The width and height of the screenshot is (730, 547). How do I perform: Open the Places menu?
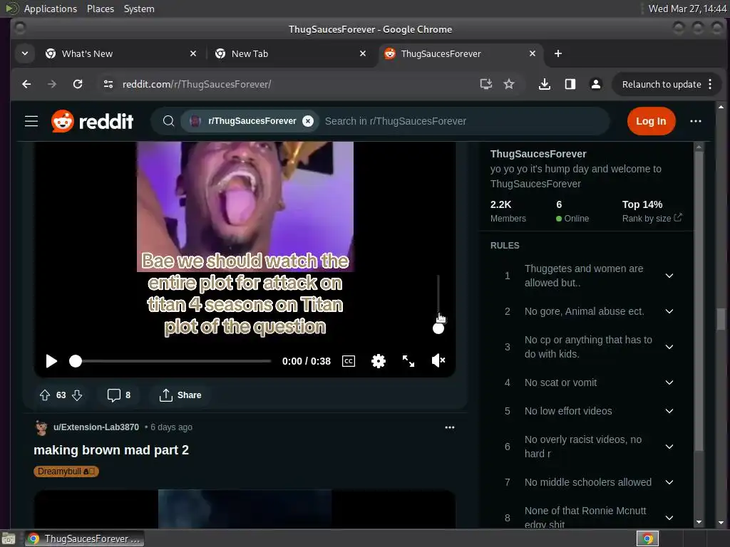[100, 9]
